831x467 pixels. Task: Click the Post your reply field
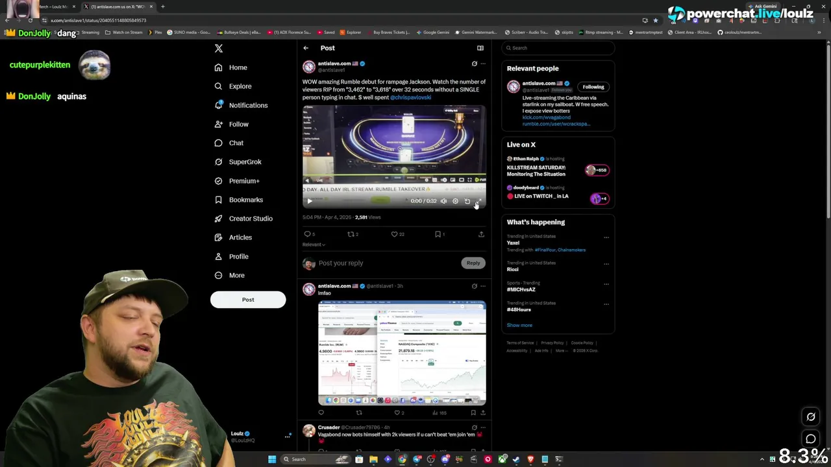click(x=388, y=263)
